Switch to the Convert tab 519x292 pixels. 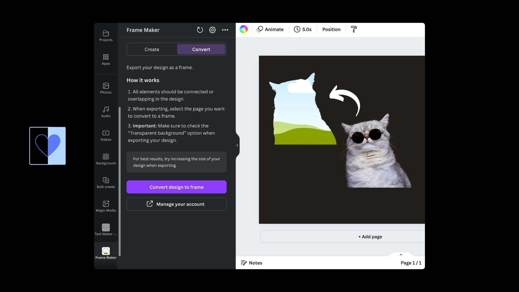[201, 49]
